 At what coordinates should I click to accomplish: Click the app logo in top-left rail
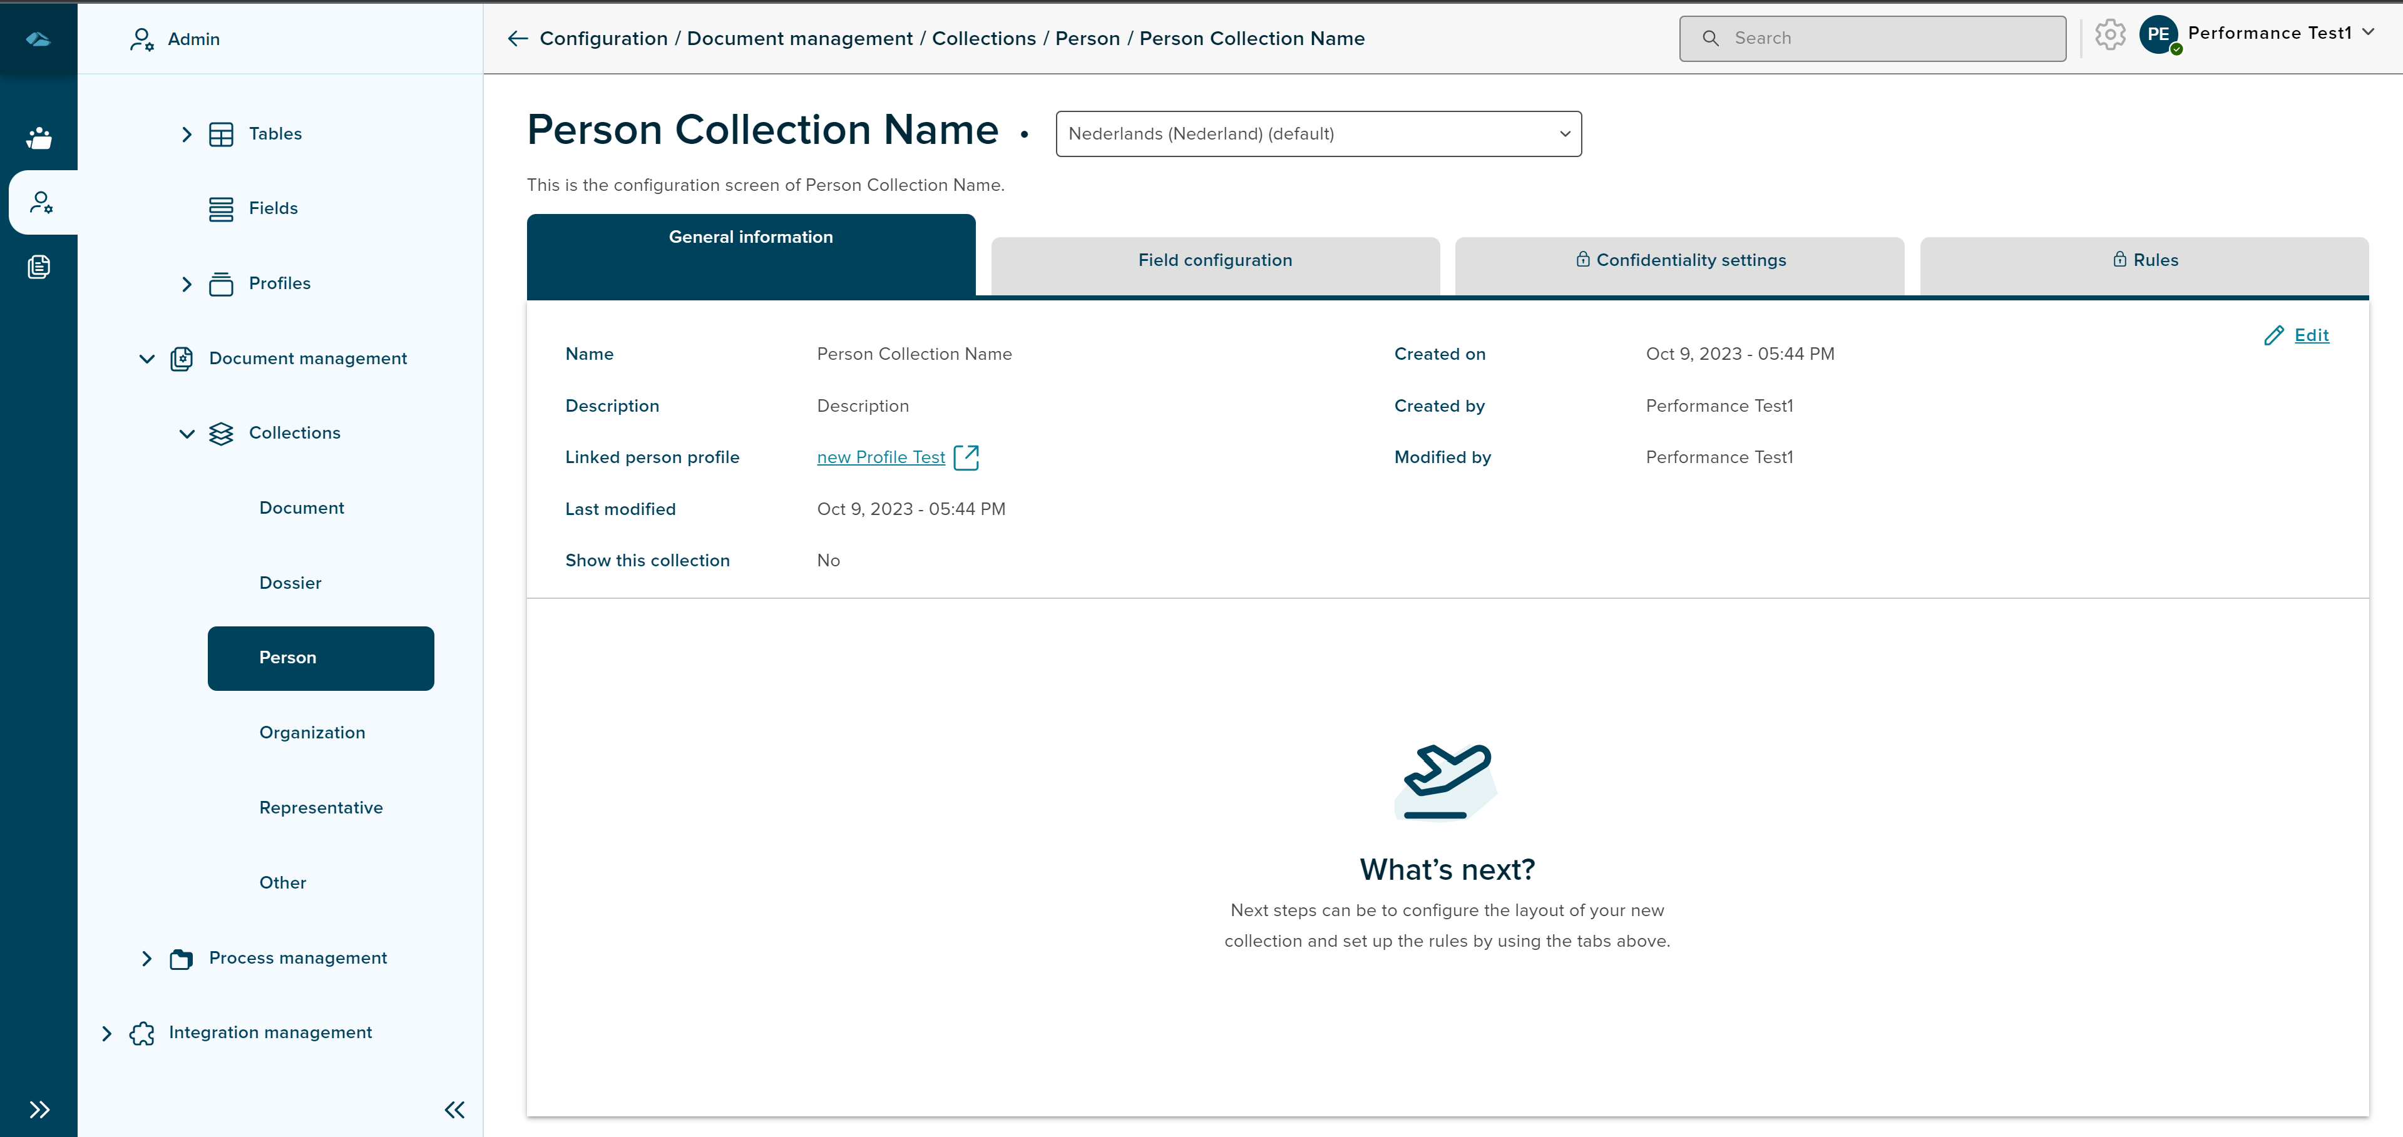[38, 38]
